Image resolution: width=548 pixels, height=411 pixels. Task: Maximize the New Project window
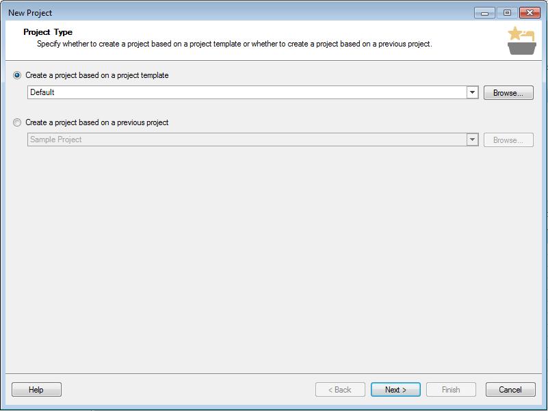click(507, 13)
